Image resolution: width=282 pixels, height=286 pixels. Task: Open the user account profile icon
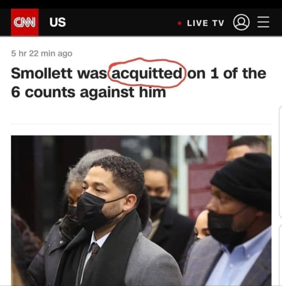[241, 22]
